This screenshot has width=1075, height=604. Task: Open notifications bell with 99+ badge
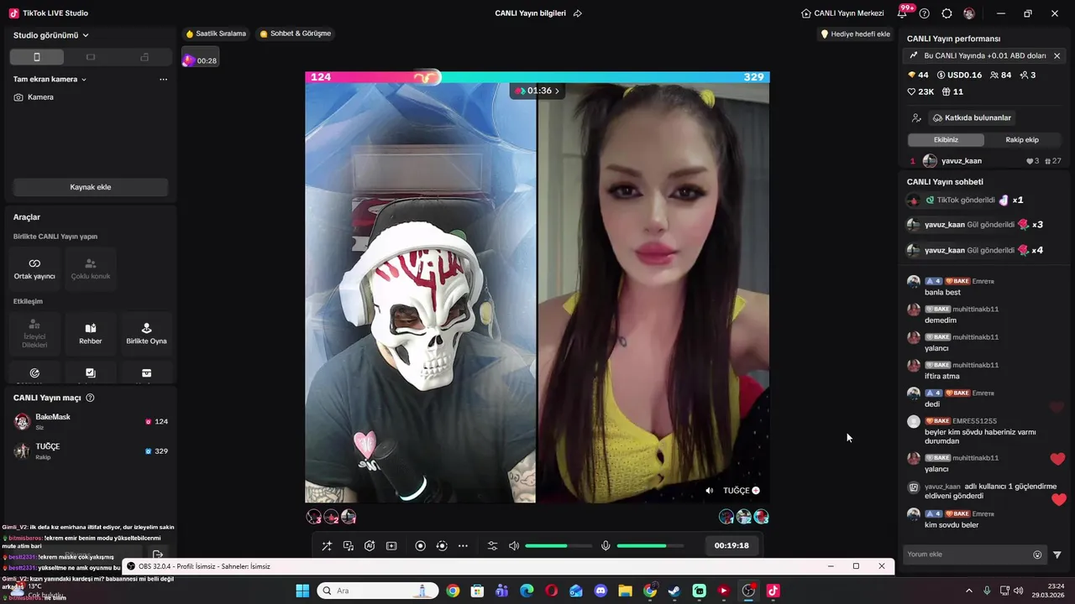point(904,13)
